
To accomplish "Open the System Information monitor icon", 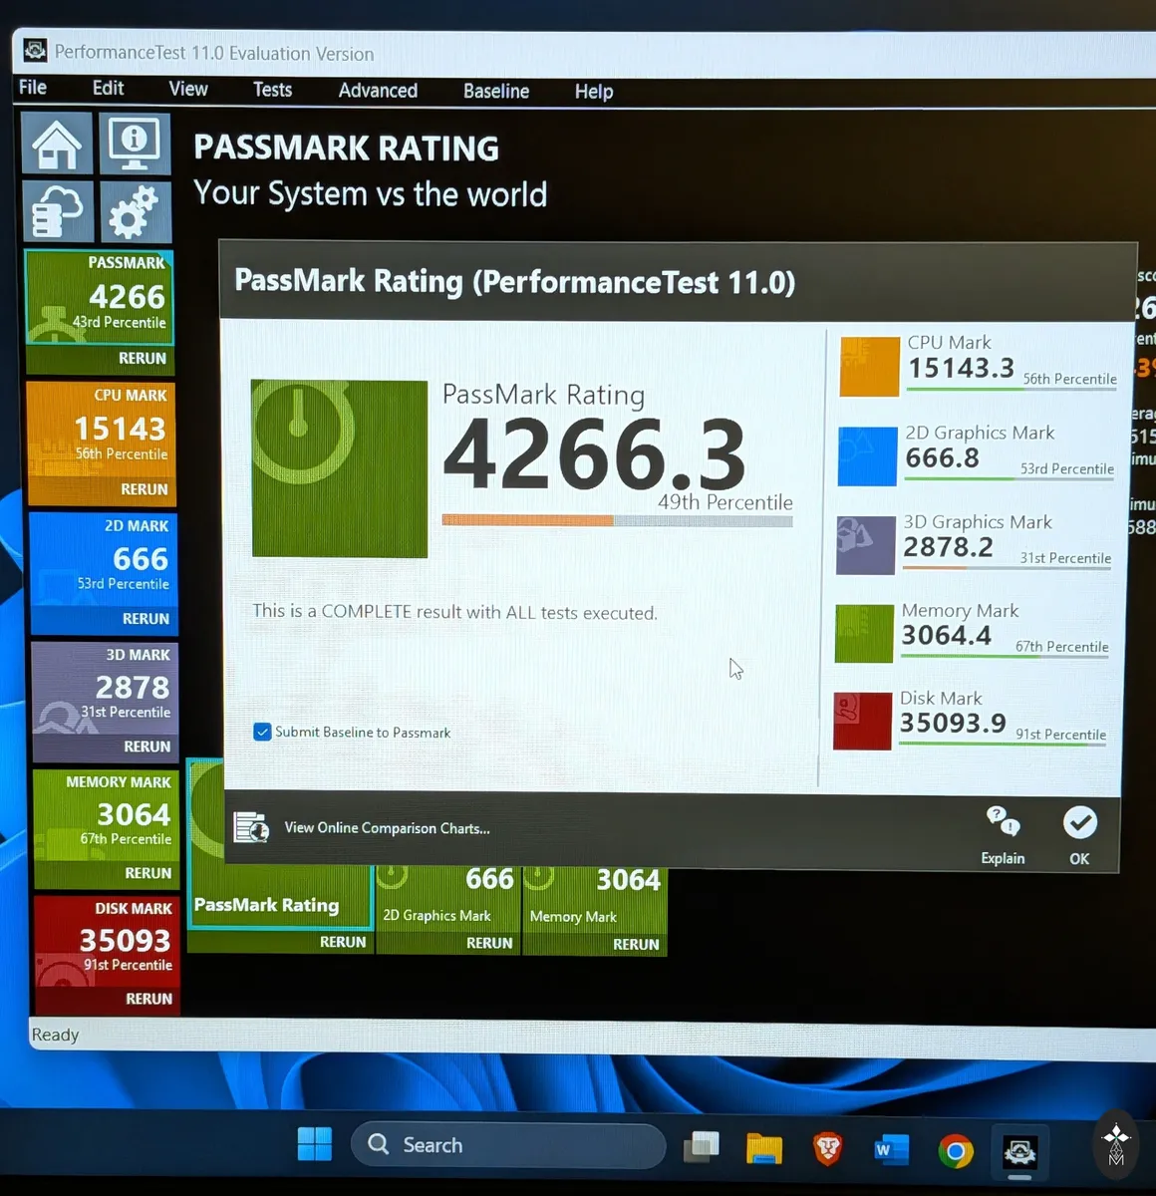I will (135, 144).
